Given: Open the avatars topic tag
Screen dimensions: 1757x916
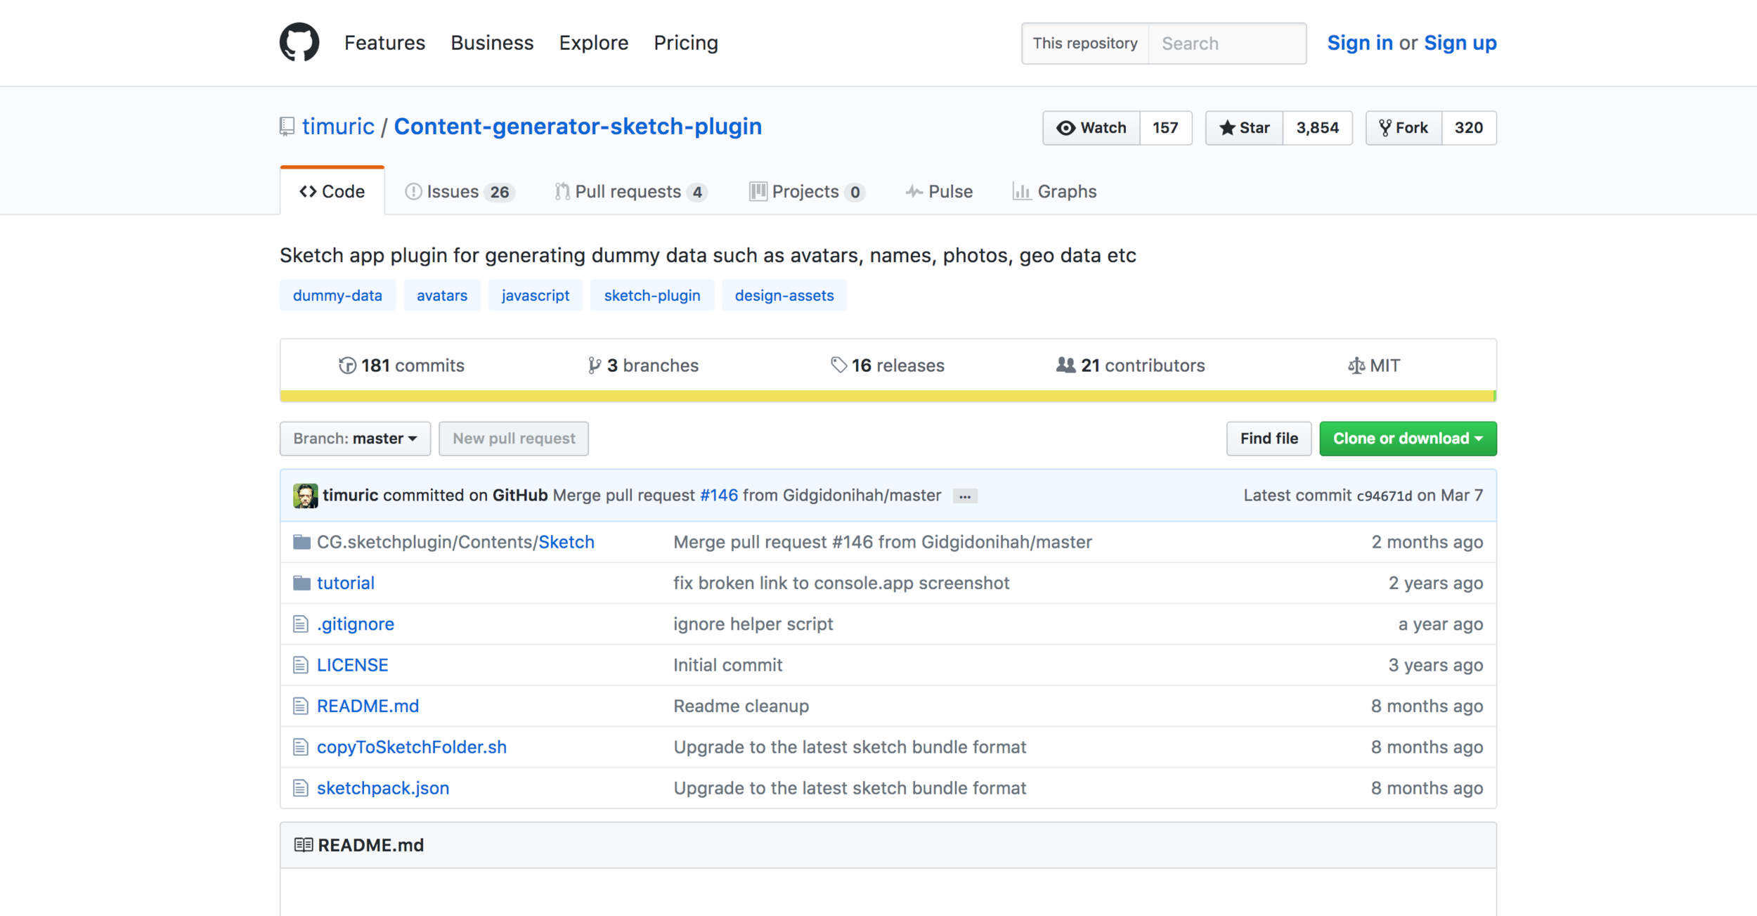Looking at the screenshot, I should point(442,295).
